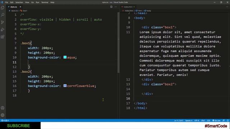Click the style.css vertical scrollbar
Image resolution: width=230 pixels, height=129 pixels.
pos(118,42)
